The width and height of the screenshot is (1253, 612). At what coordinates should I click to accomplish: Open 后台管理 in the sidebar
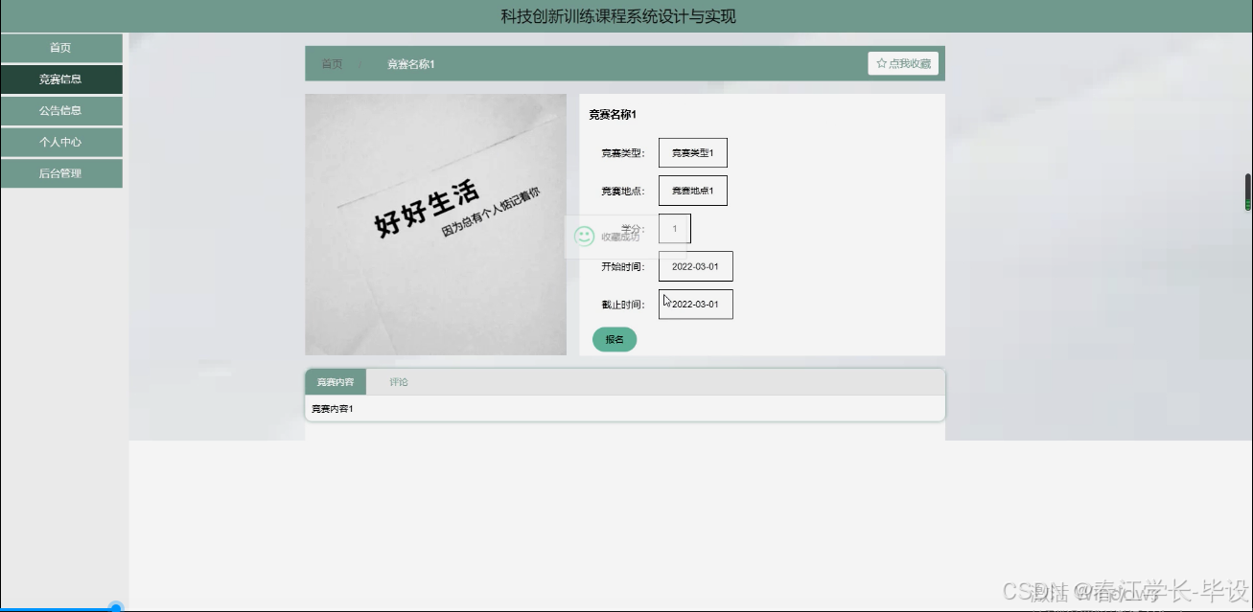61,173
